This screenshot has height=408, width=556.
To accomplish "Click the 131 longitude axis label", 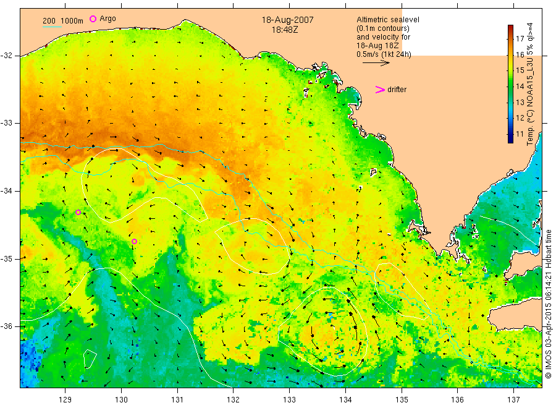I will [177, 400].
